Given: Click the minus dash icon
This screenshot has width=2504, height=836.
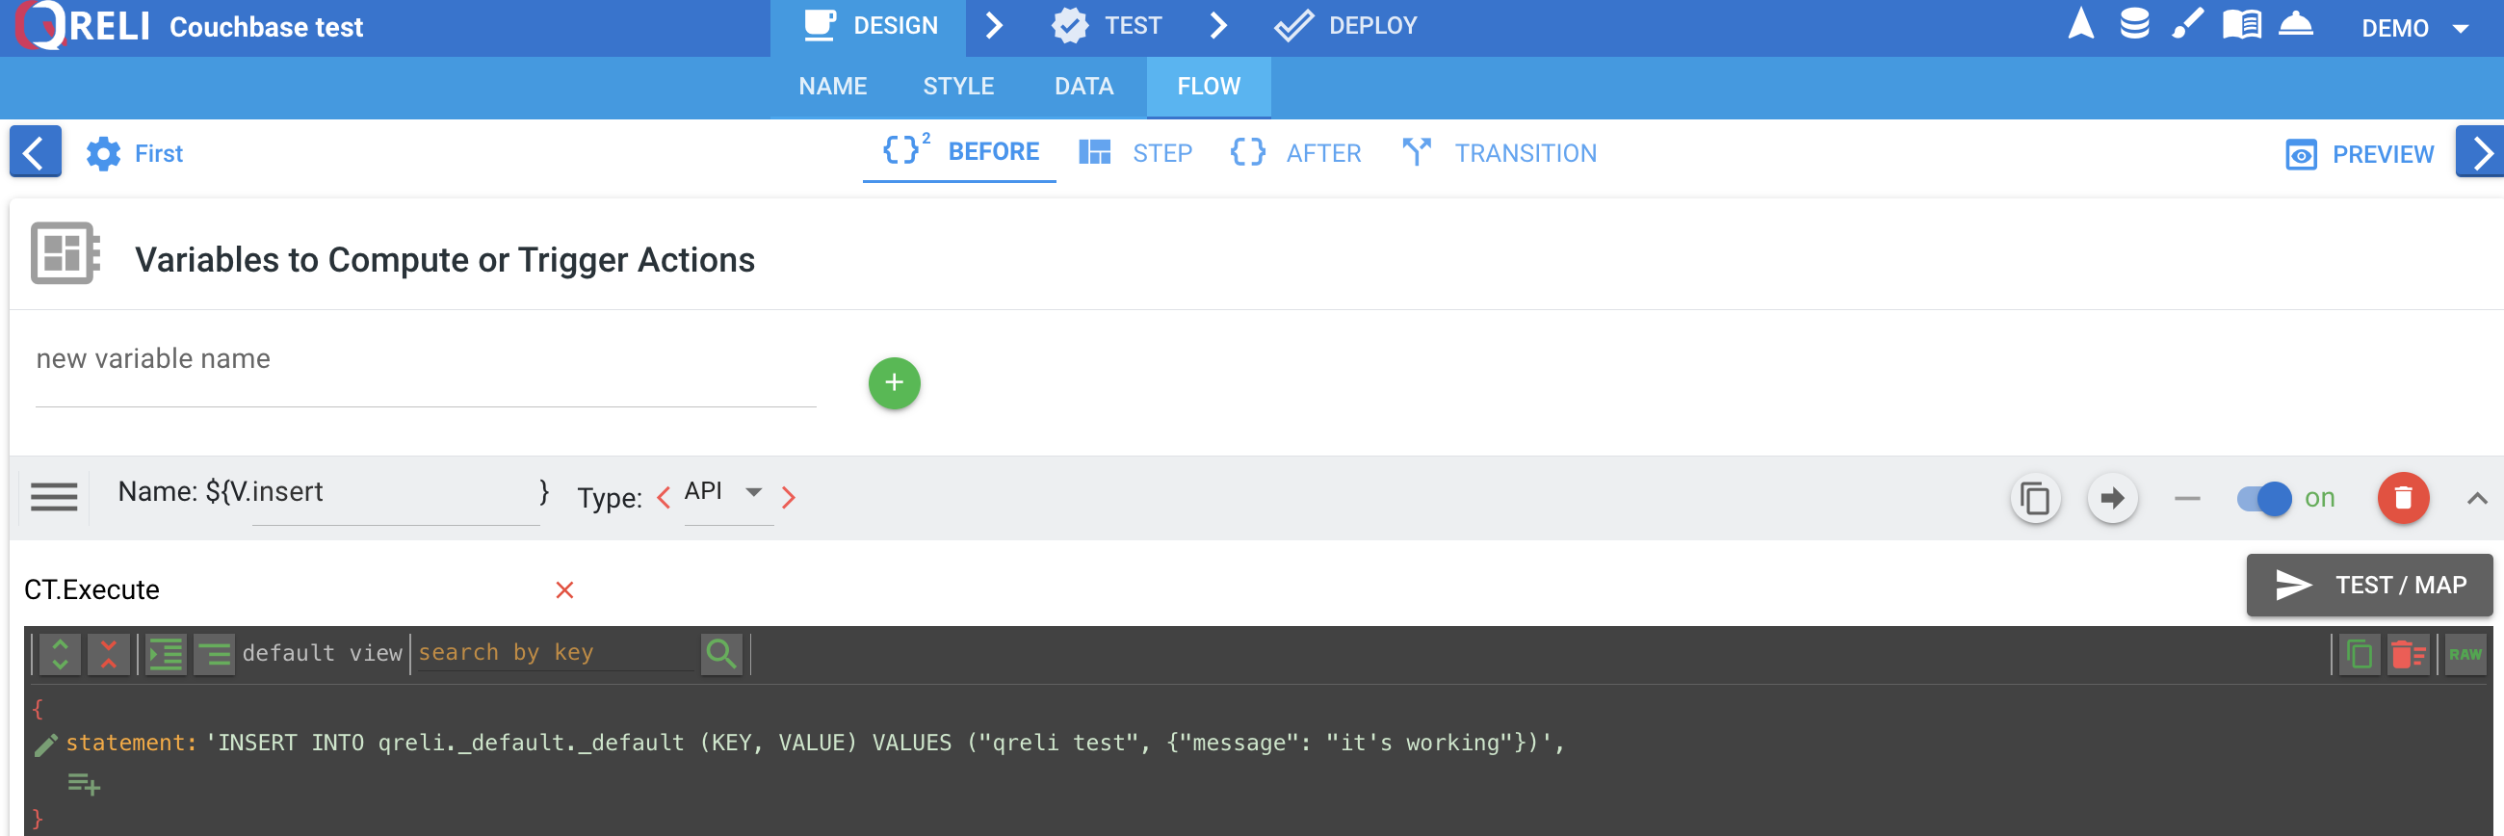Looking at the screenshot, I should coord(2187,499).
